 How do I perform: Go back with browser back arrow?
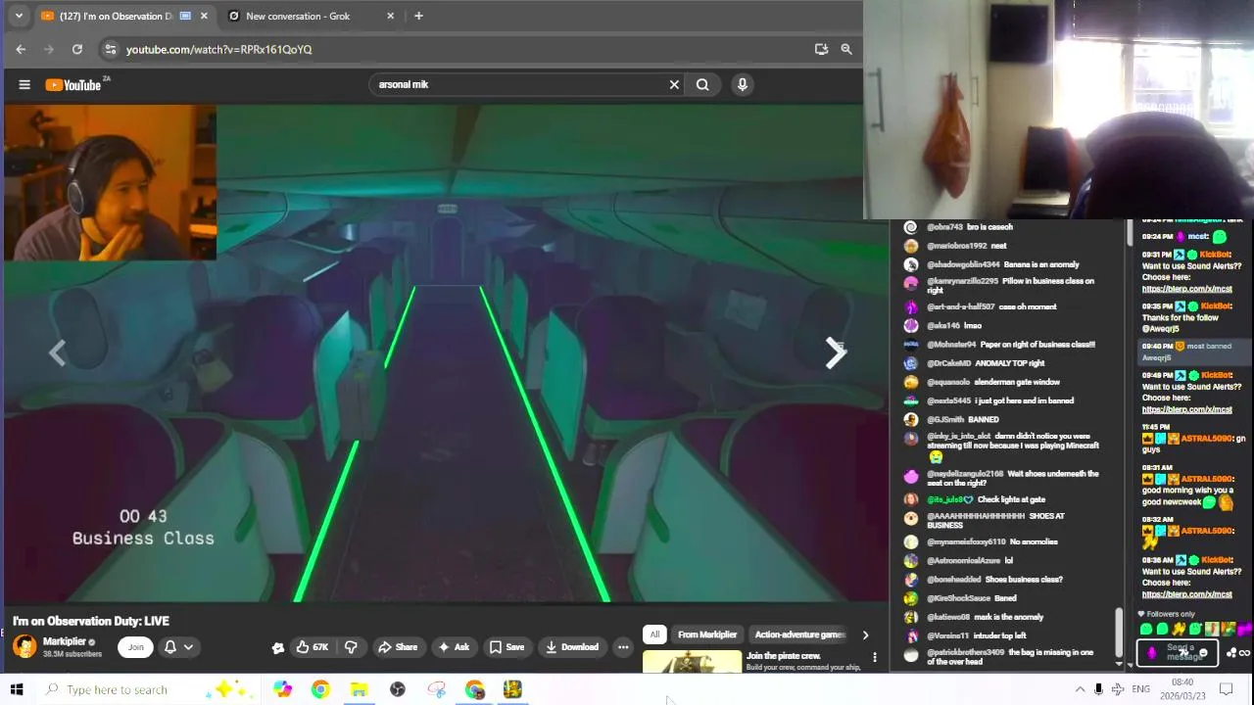click(x=21, y=49)
